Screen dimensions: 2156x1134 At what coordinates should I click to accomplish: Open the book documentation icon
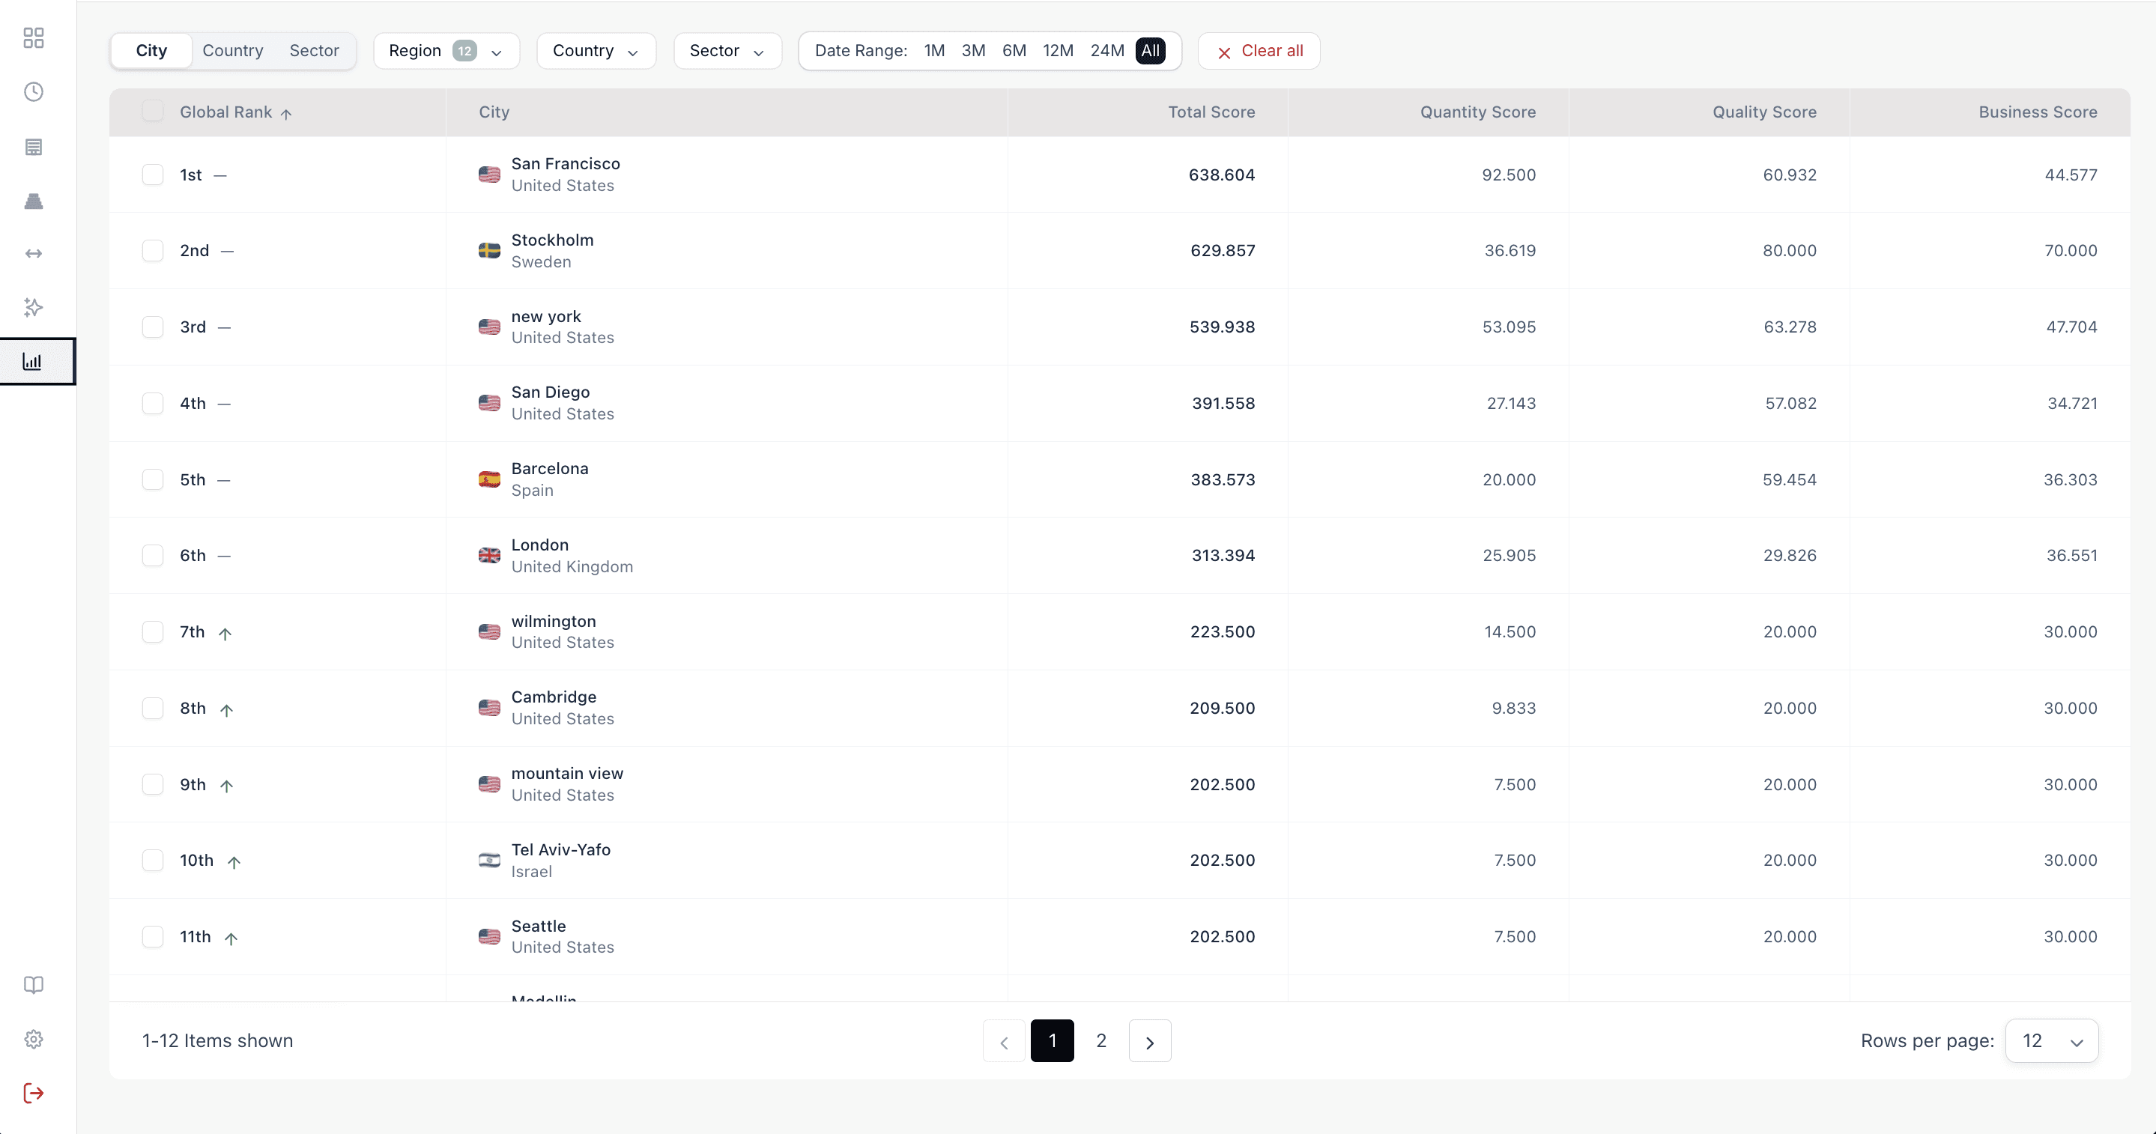[x=34, y=985]
